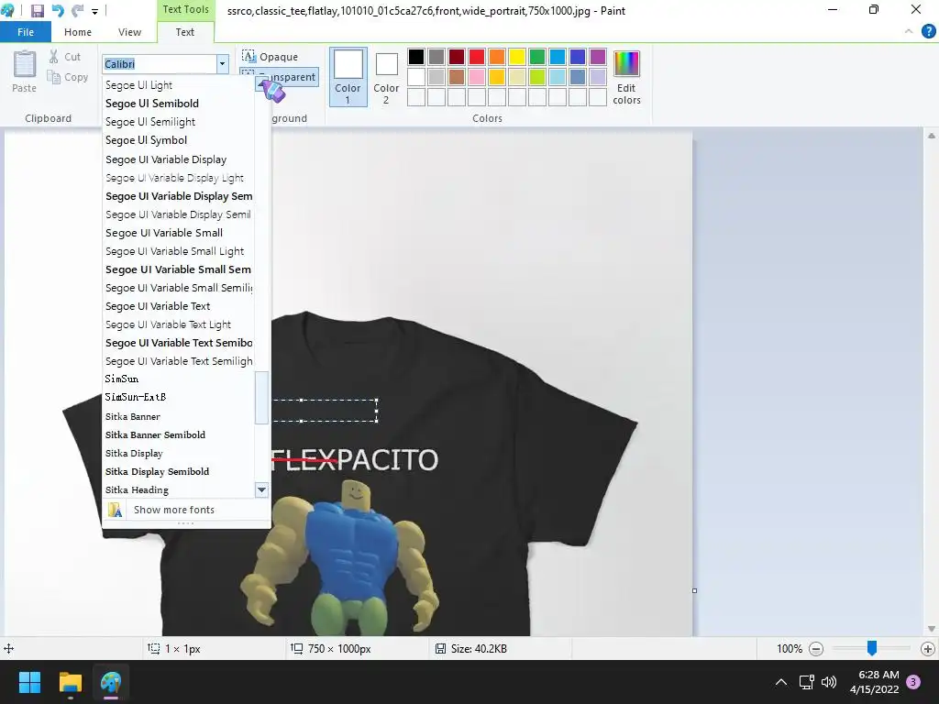The image size is (939, 704).
Task: Pick the orange color swatch
Action: 496,57
